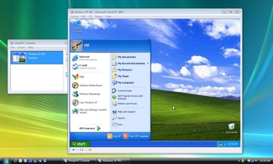
Task: Open the Help menu in Virtual PC Console
Action: point(30,47)
